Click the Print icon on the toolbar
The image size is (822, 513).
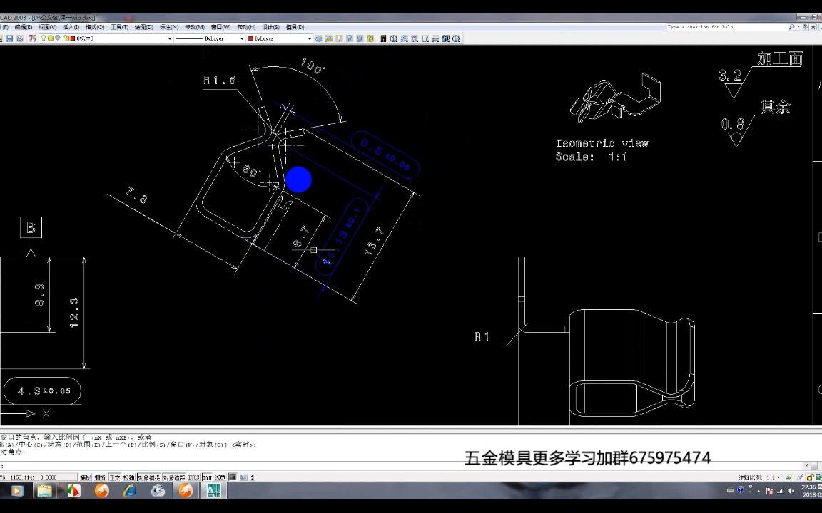pos(20,38)
